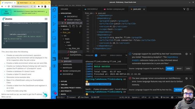Expand the .vscode folder

tap(66, 29)
